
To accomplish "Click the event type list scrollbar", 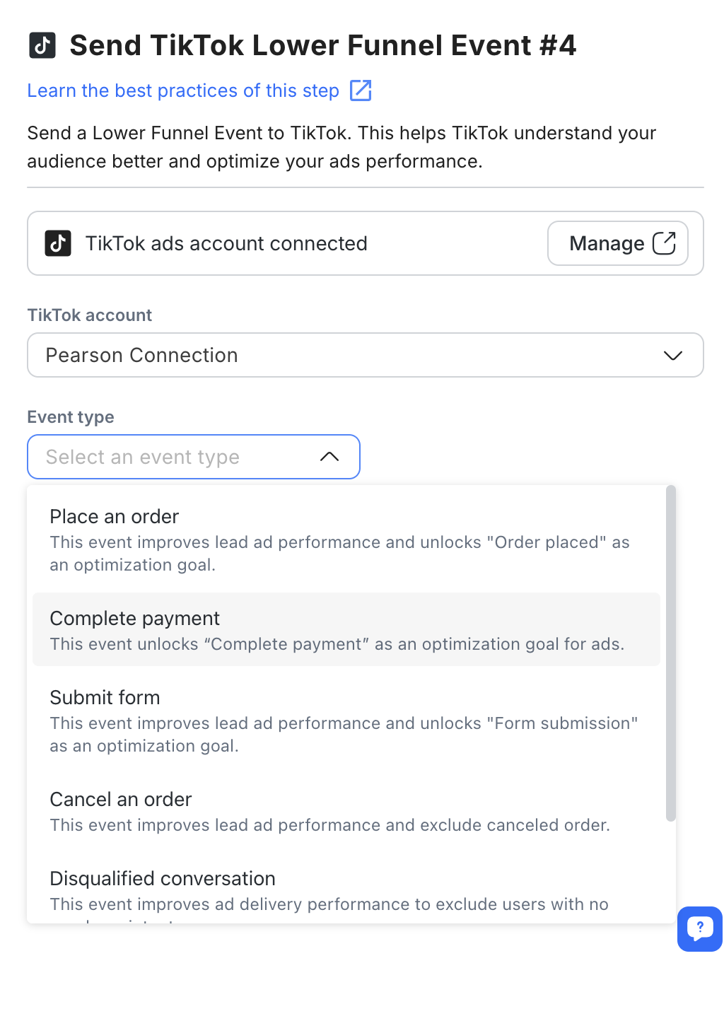I will 670,652.
